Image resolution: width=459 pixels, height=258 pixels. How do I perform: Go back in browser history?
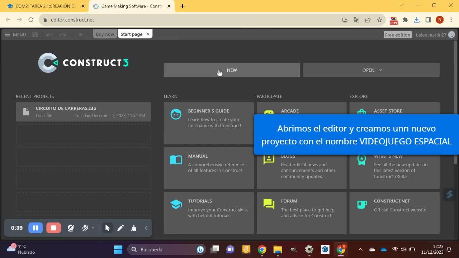point(8,20)
